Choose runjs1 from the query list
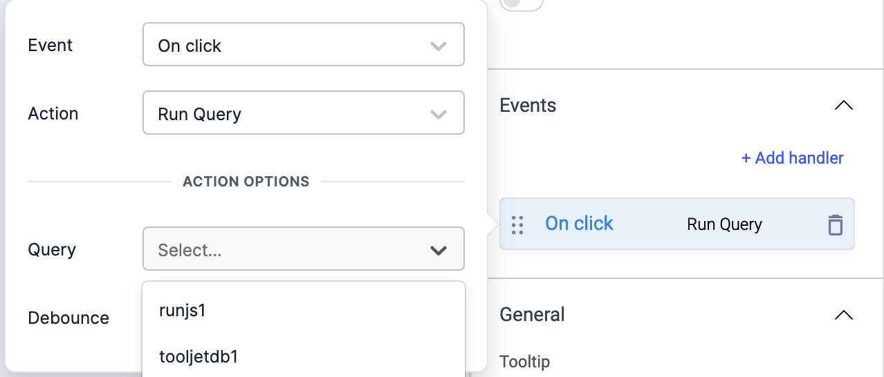The width and height of the screenshot is (884, 377). pyautogui.click(x=183, y=311)
